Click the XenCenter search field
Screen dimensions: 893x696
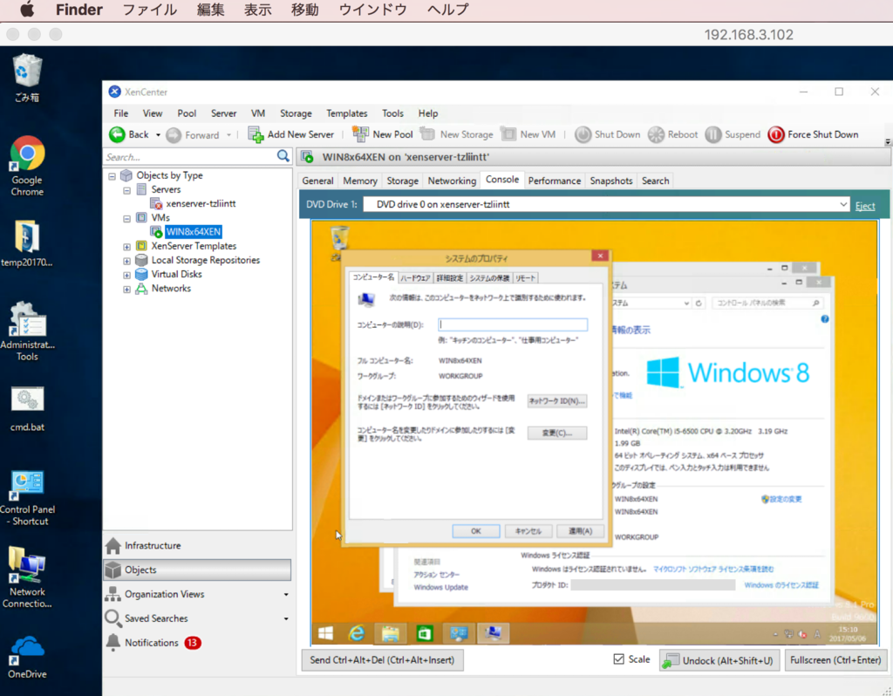click(190, 157)
